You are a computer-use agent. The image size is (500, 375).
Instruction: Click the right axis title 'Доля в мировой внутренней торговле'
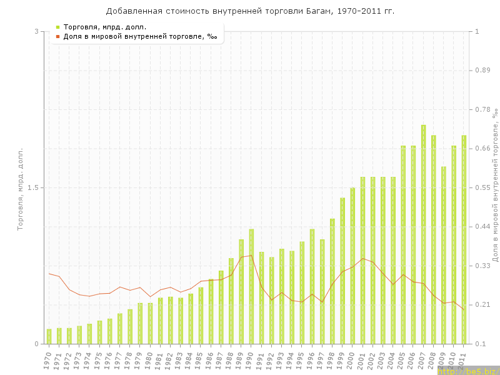(494, 186)
